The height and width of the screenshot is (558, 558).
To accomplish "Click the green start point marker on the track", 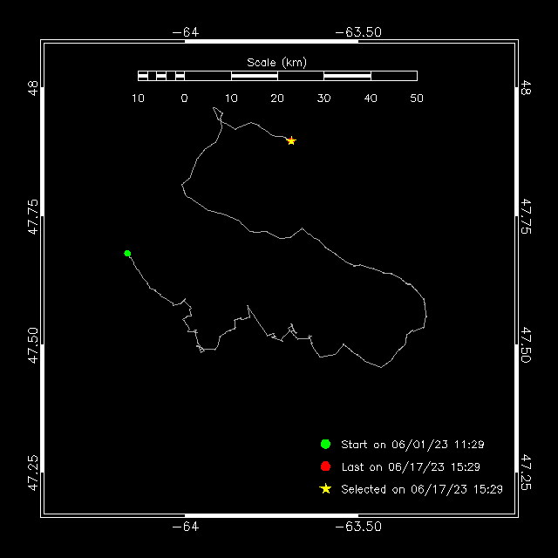I will pyautogui.click(x=127, y=254).
